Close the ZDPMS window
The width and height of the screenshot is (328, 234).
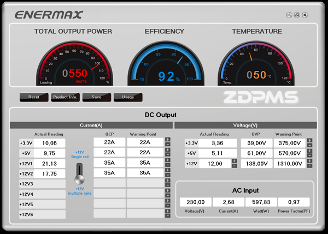305,15
